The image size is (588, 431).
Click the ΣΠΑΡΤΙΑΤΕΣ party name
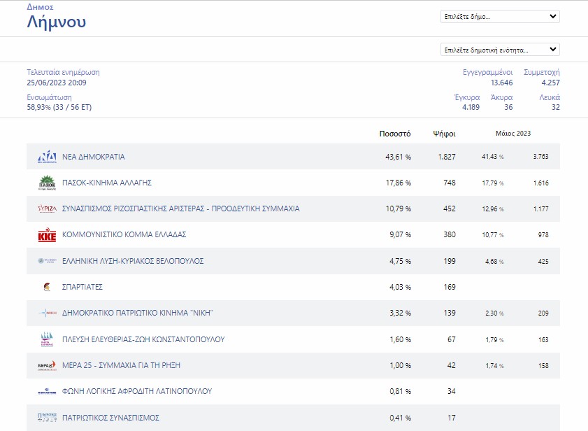[x=83, y=287]
